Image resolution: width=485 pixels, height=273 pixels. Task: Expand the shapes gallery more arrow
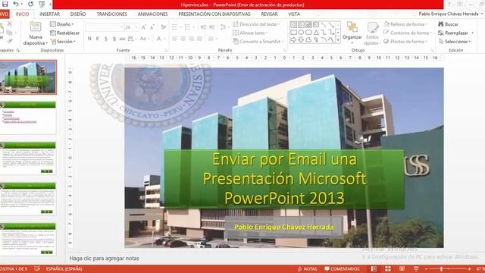[338, 39]
